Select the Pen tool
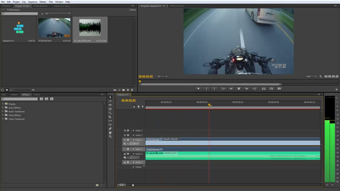Screen dimensions: 340x191 click(x=110, y=129)
